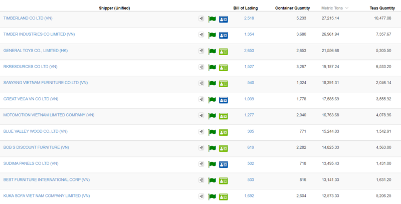Open the Timberland Co Ltd (VN) shipper link
Image resolution: width=401 pixels, height=204 pixels.
(x=28, y=18)
